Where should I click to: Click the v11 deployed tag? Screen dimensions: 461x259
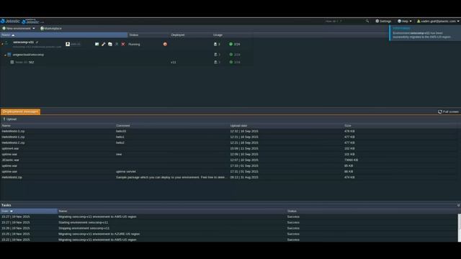(x=173, y=63)
